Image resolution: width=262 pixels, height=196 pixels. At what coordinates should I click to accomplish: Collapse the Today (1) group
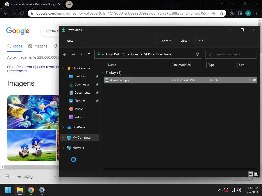coord(103,73)
